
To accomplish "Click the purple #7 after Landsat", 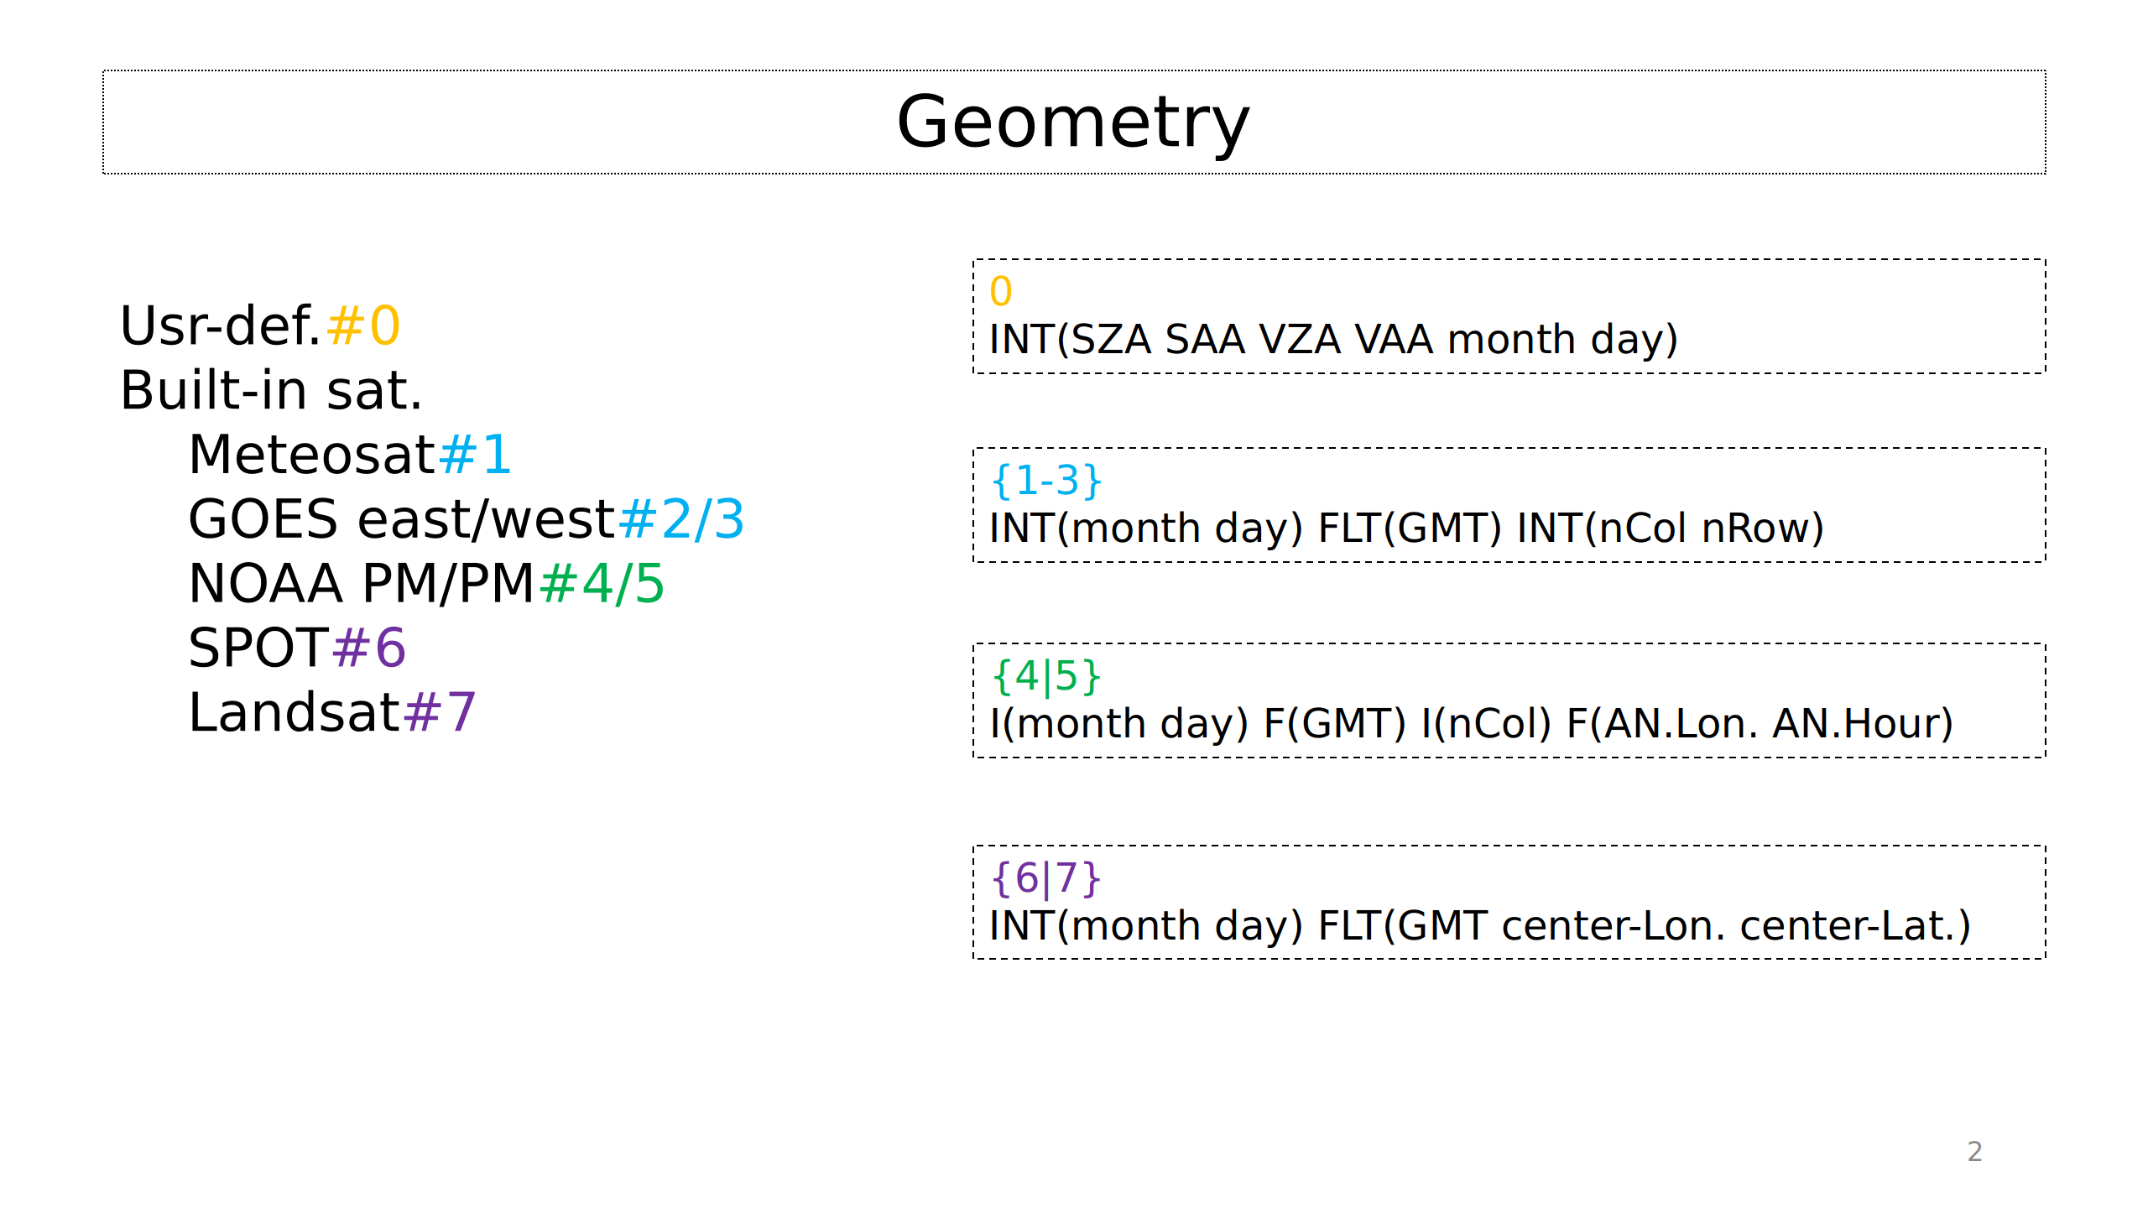I will [x=440, y=713].
